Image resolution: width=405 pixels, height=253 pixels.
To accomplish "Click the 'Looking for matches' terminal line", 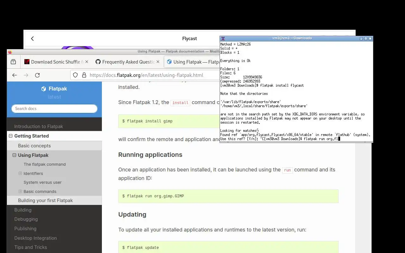I will point(239,131).
